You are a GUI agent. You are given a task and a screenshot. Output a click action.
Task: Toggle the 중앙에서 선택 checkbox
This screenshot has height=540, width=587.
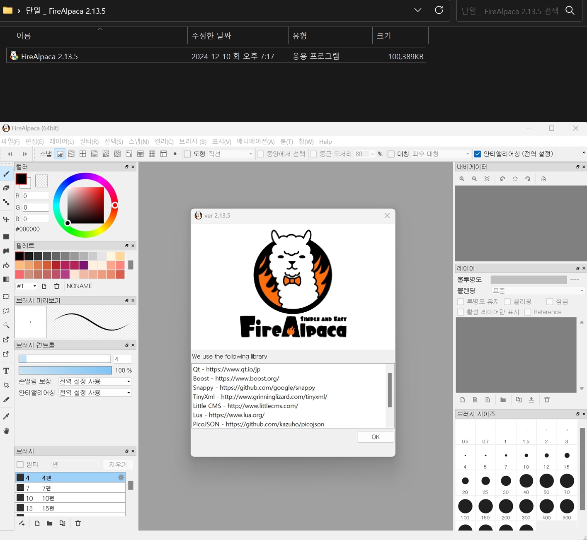tap(261, 154)
